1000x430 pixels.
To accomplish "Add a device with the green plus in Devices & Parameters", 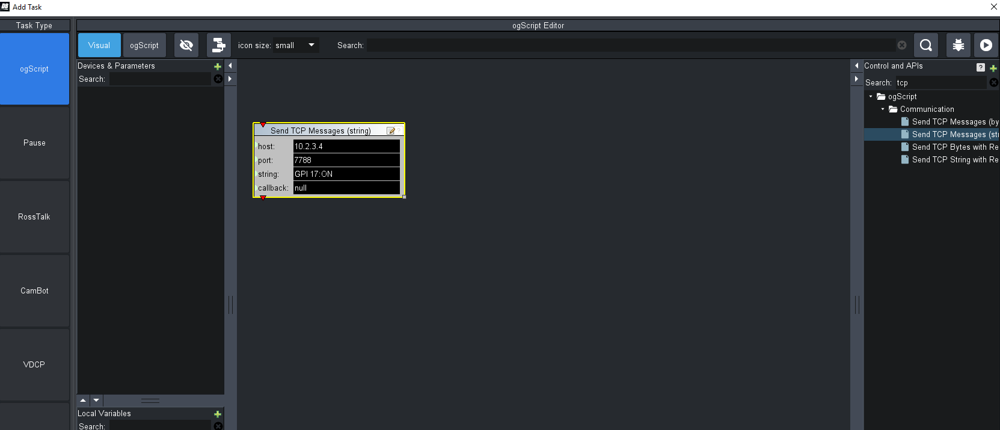I will (x=218, y=66).
